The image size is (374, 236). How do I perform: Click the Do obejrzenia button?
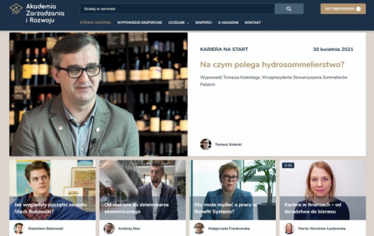[343, 9]
